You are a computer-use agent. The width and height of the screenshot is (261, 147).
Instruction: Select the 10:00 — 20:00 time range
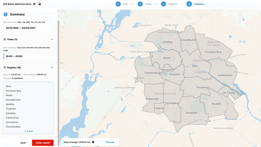pyautogui.click(x=29, y=56)
